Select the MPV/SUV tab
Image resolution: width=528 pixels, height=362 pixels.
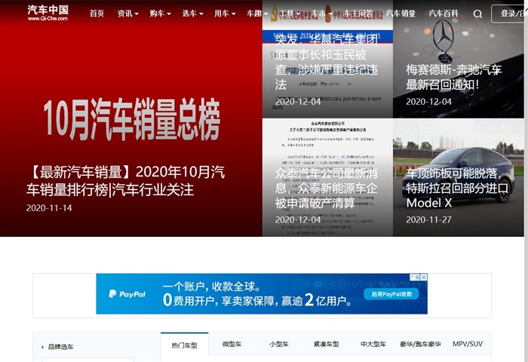click(468, 344)
